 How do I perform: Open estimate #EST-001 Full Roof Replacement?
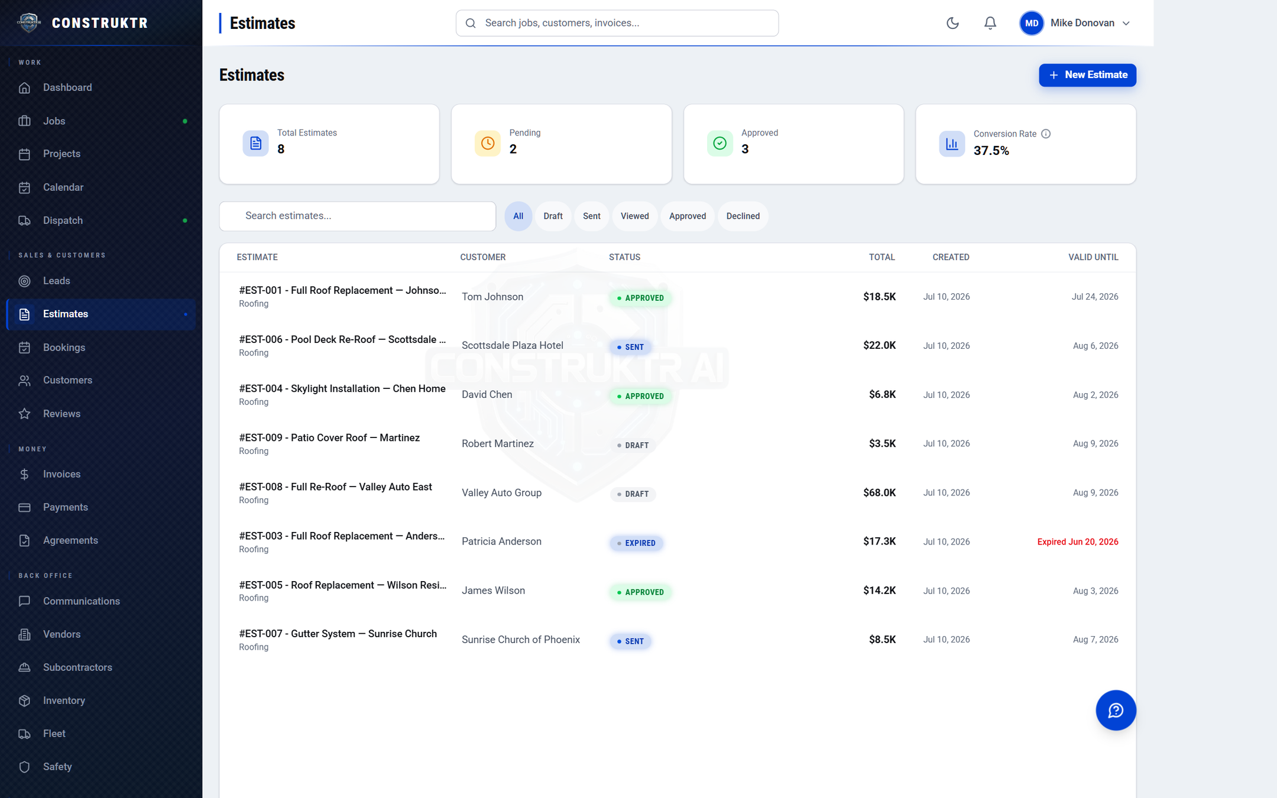(342, 290)
